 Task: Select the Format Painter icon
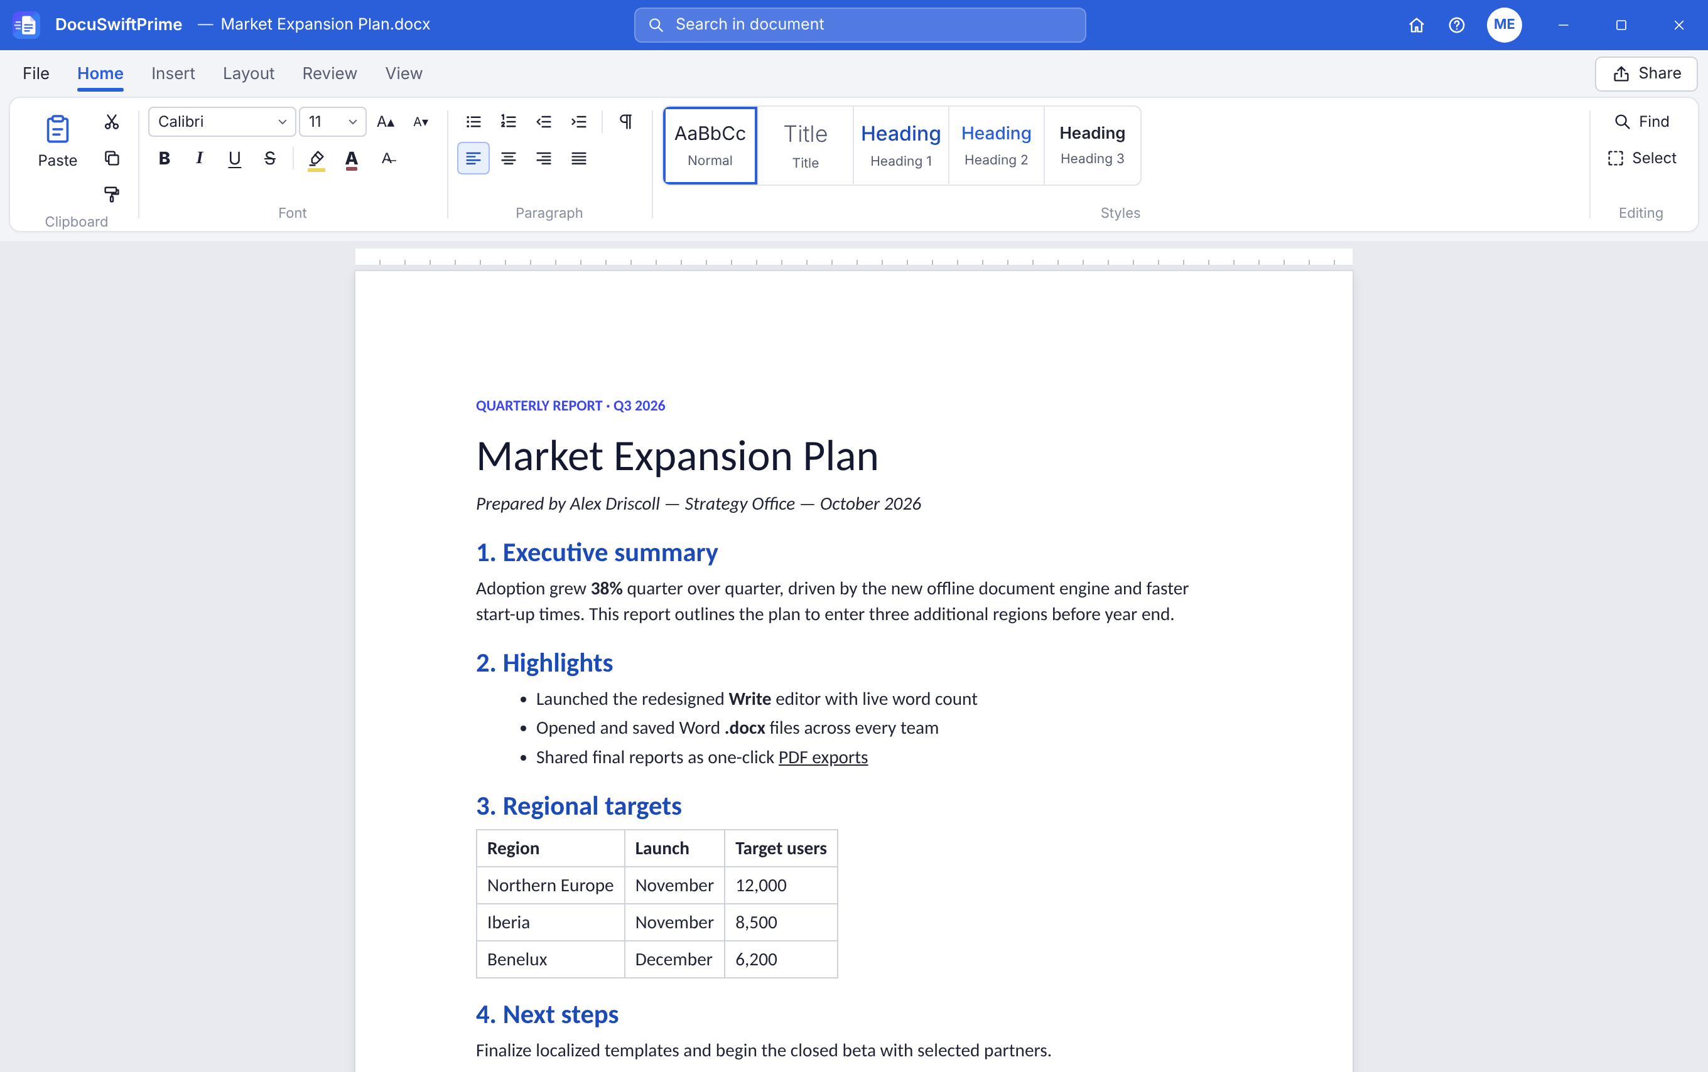pos(111,193)
